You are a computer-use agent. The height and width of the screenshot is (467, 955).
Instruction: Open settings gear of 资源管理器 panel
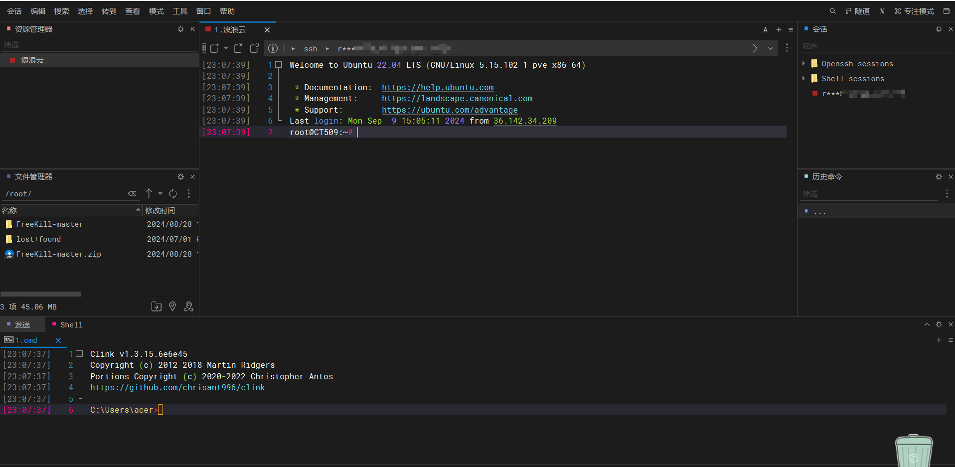click(180, 29)
